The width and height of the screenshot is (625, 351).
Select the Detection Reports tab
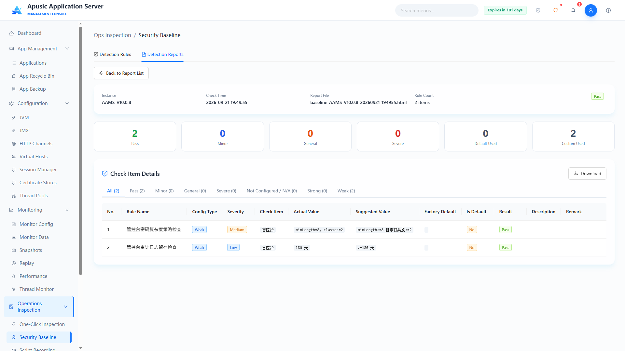[162, 54]
